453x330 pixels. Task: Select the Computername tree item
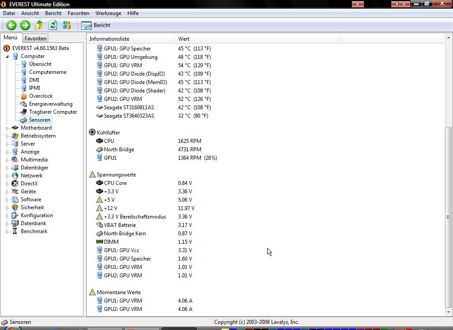pyautogui.click(x=48, y=72)
